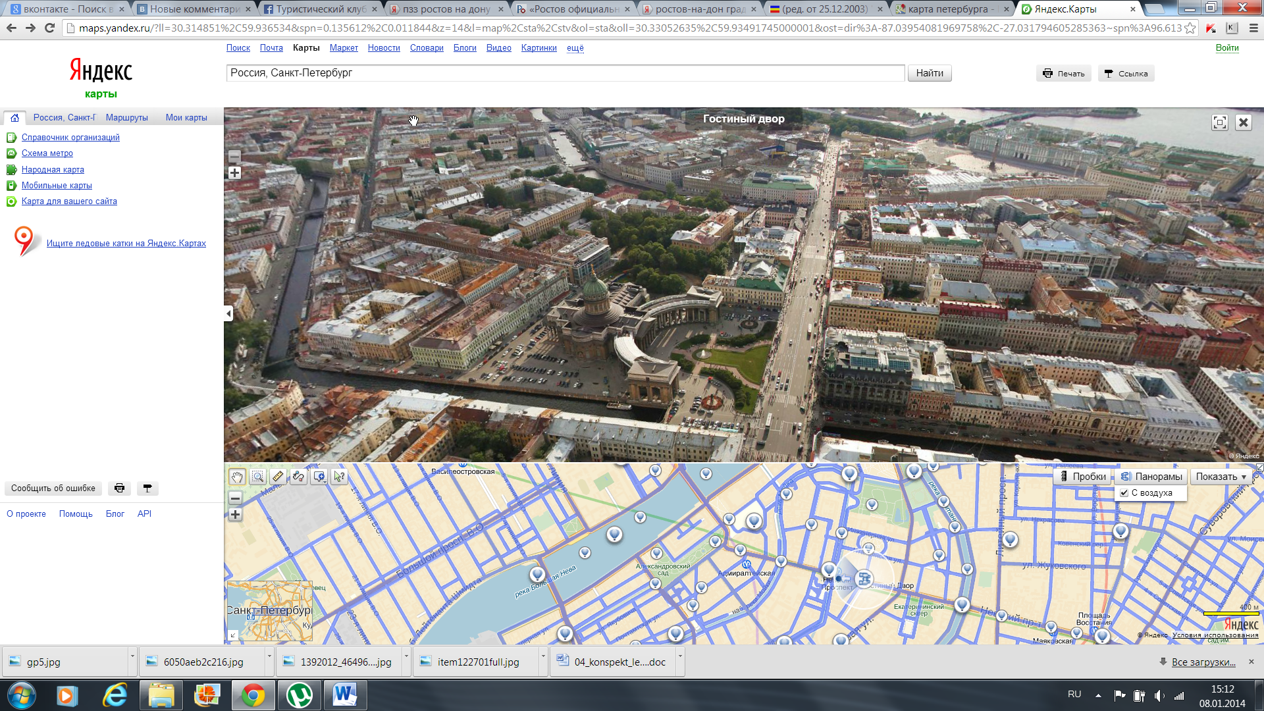Click the Печать button at top
Viewport: 1264px width, 711px height.
click(1064, 74)
